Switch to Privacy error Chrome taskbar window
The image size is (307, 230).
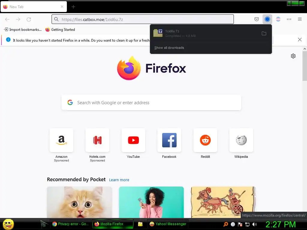(71, 224)
